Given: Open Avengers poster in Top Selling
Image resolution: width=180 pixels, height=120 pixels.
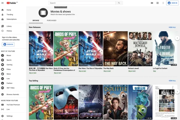Looking at the screenshot, I should (x=91, y=102).
